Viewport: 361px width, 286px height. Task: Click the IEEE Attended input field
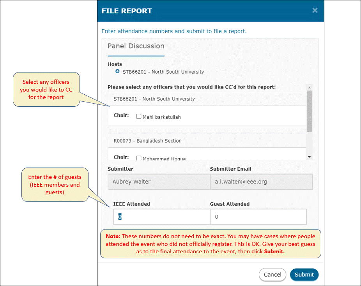click(162, 217)
